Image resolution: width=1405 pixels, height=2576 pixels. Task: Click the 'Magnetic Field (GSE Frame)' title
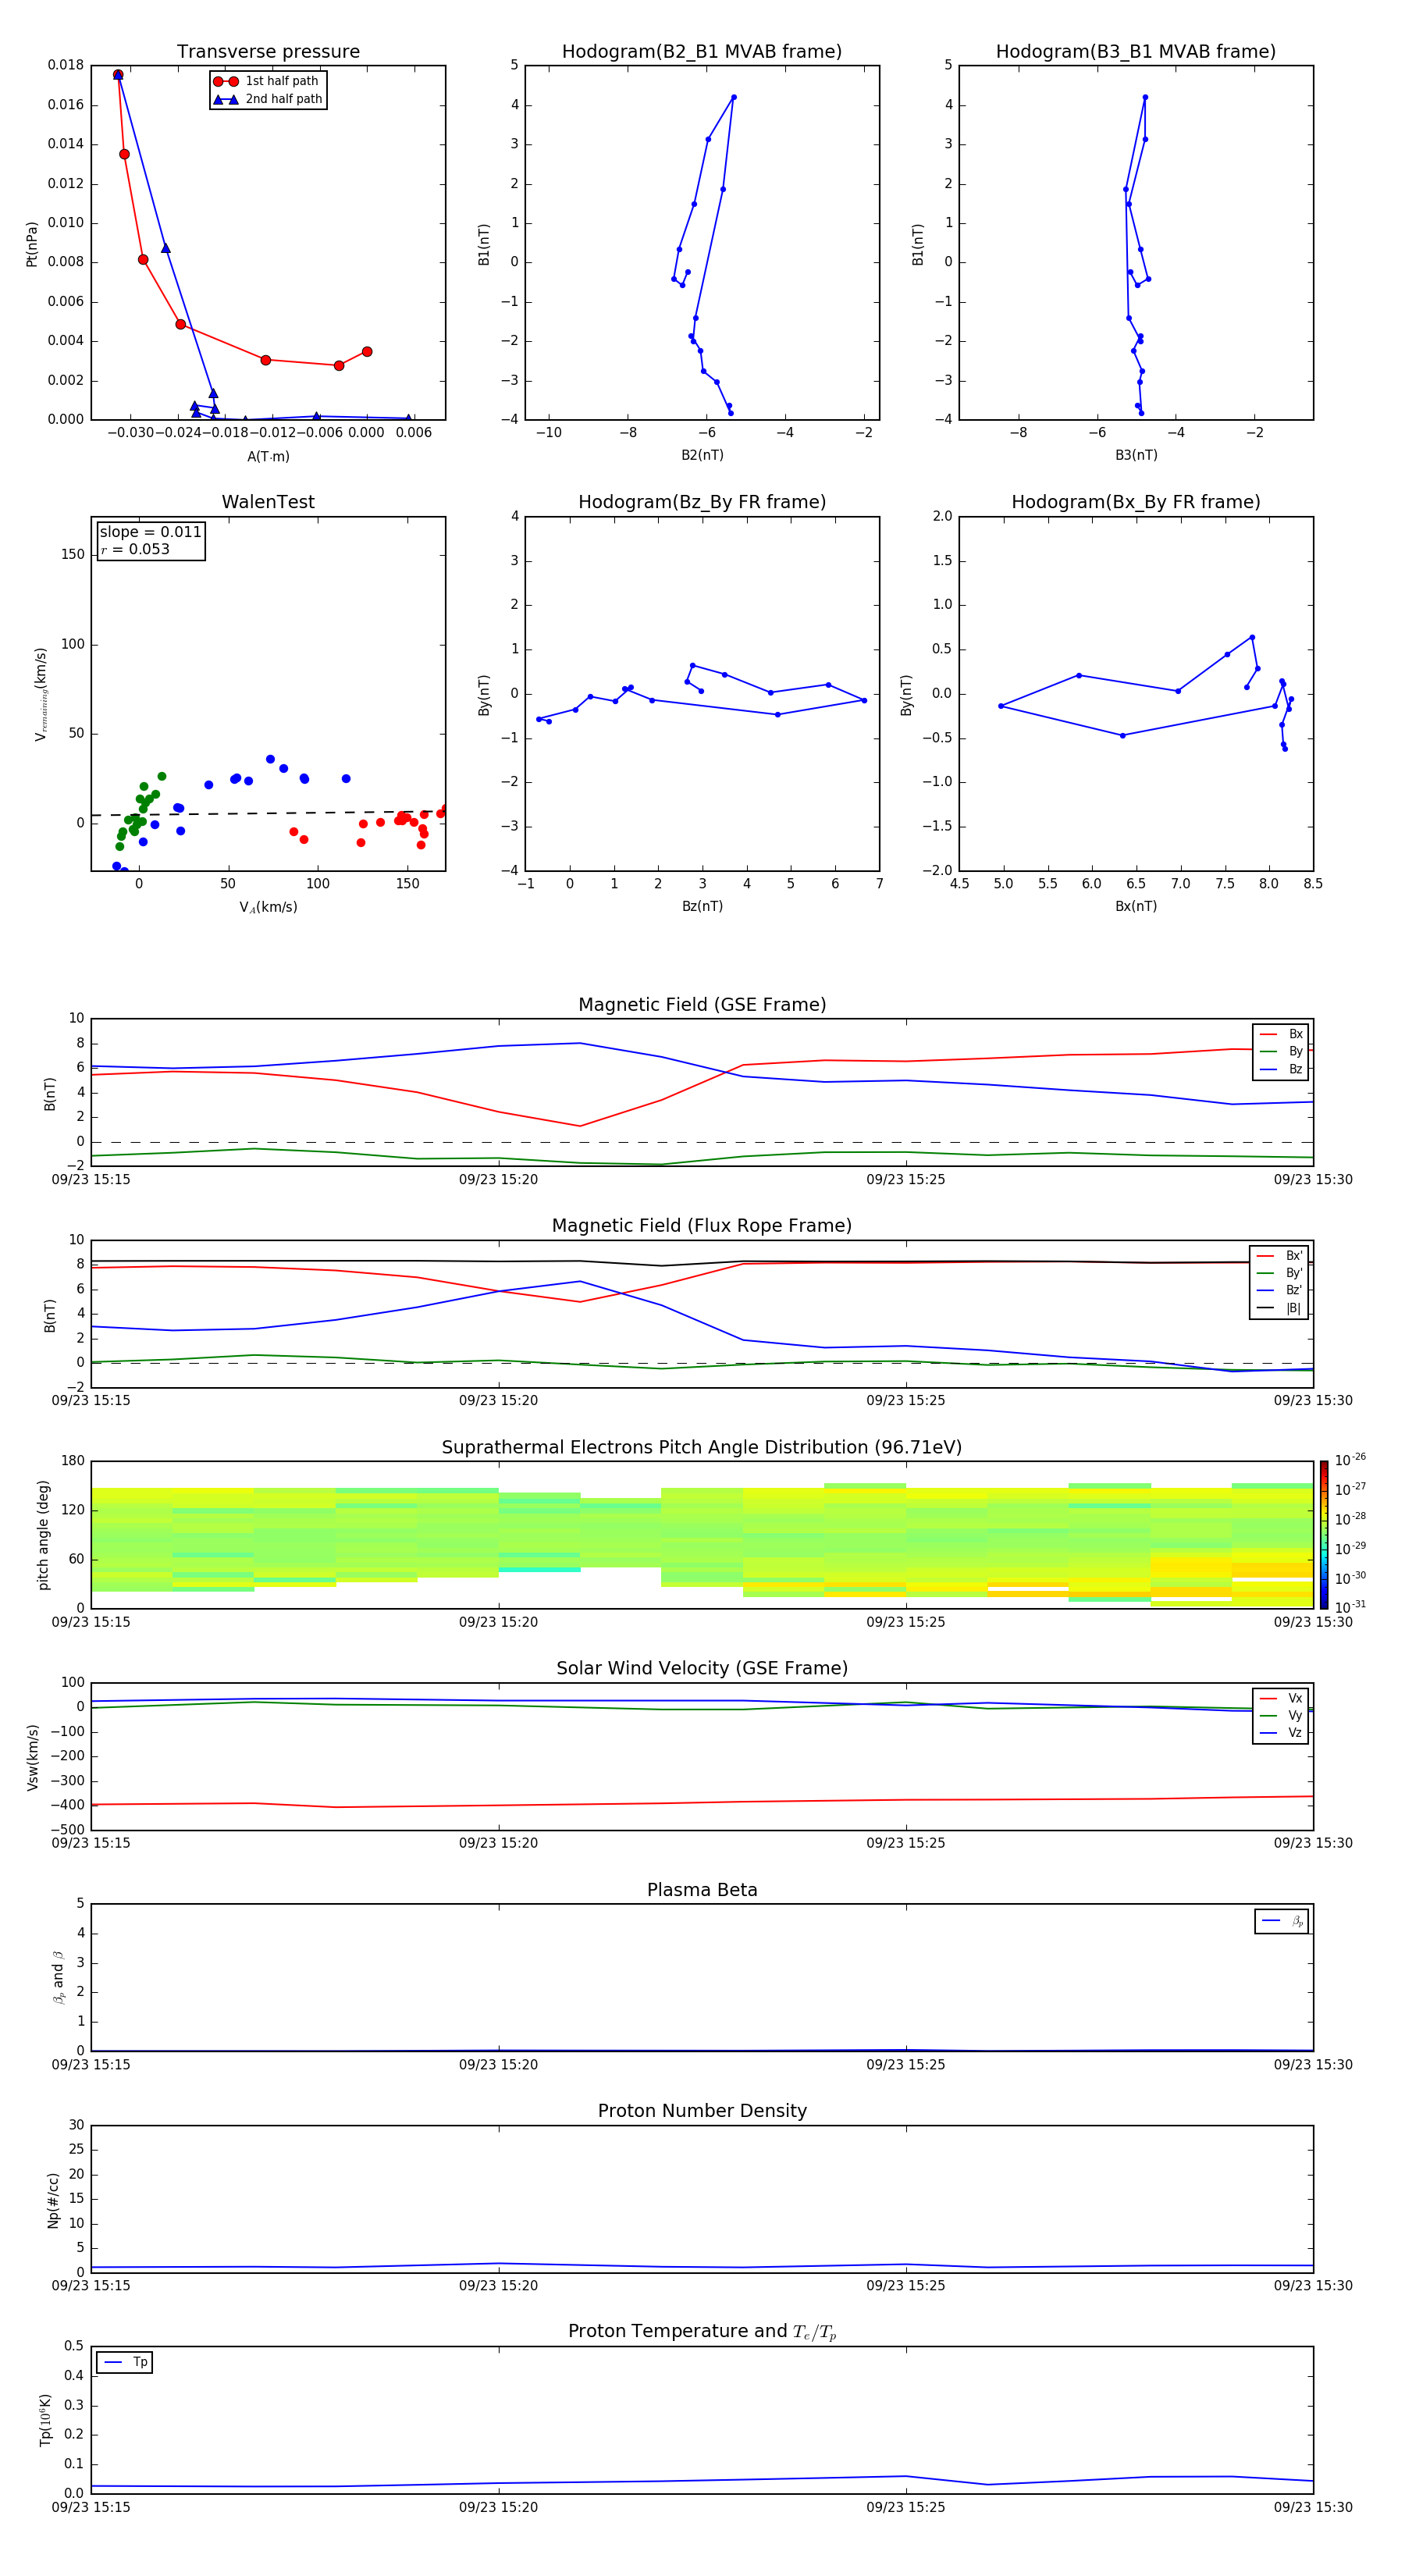click(702, 1005)
